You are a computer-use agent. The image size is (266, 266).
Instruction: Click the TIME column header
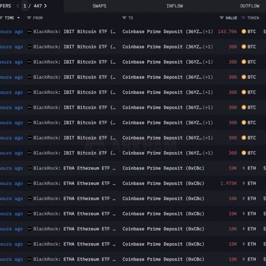[9, 18]
